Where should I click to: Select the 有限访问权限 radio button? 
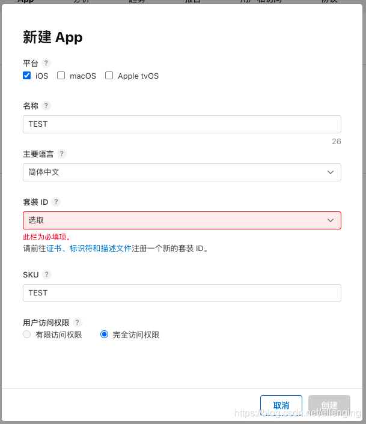pos(27,335)
